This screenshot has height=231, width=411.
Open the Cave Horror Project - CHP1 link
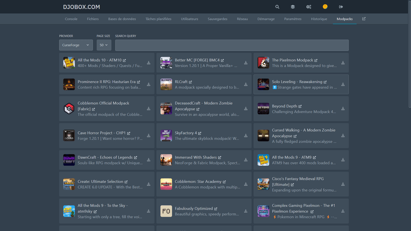102,133
